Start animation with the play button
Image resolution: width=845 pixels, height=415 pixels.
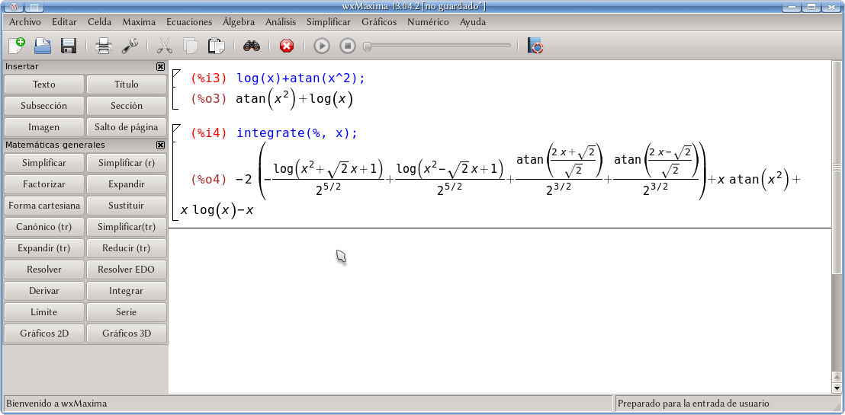pos(322,46)
